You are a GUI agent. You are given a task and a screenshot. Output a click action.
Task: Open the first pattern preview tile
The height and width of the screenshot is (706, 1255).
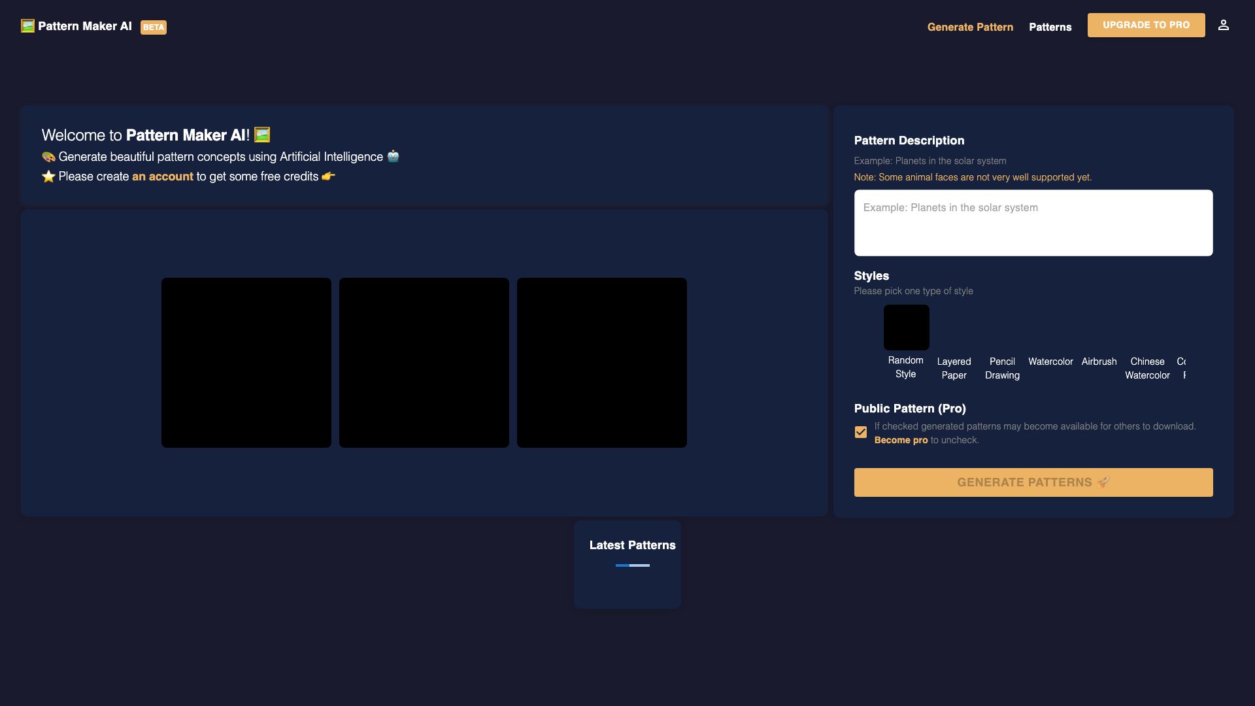pos(246,363)
